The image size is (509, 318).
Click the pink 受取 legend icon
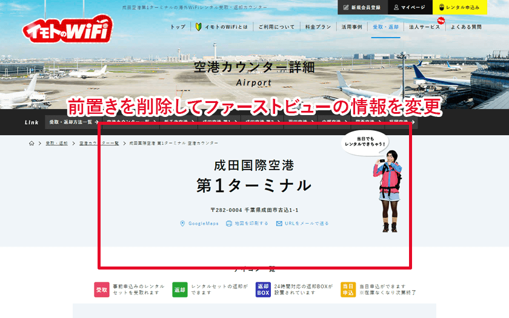click(102, 290)
